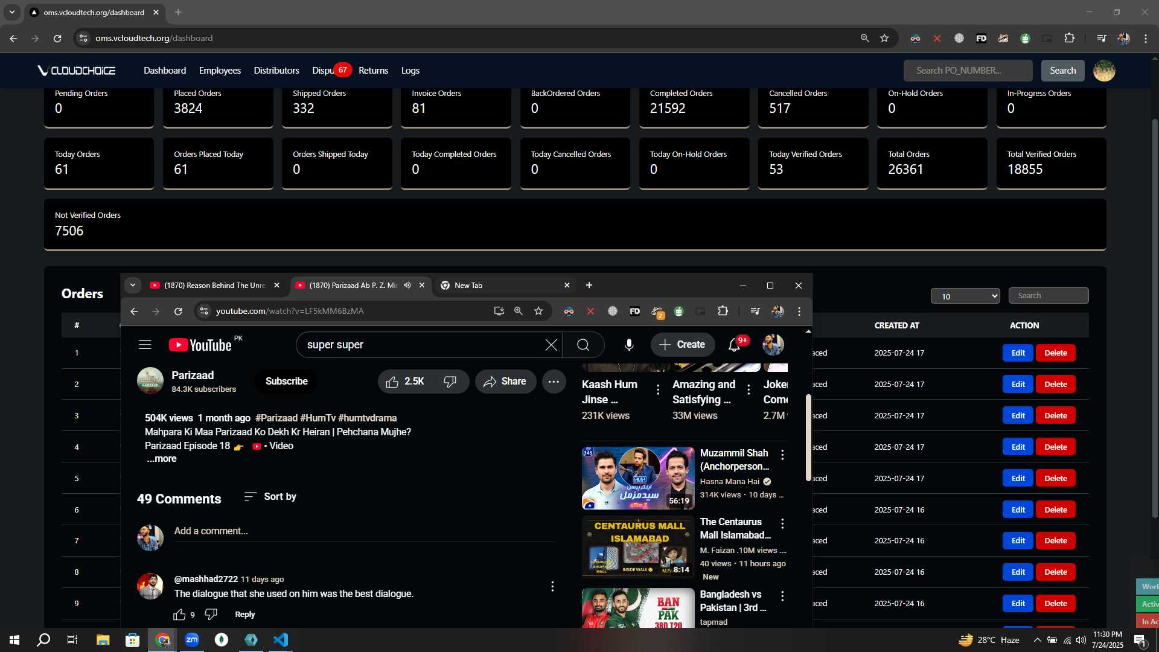Open options menu for @mashhad2722 comment
The width and height of the screenshot is (1159, 652).
[552, 587]
